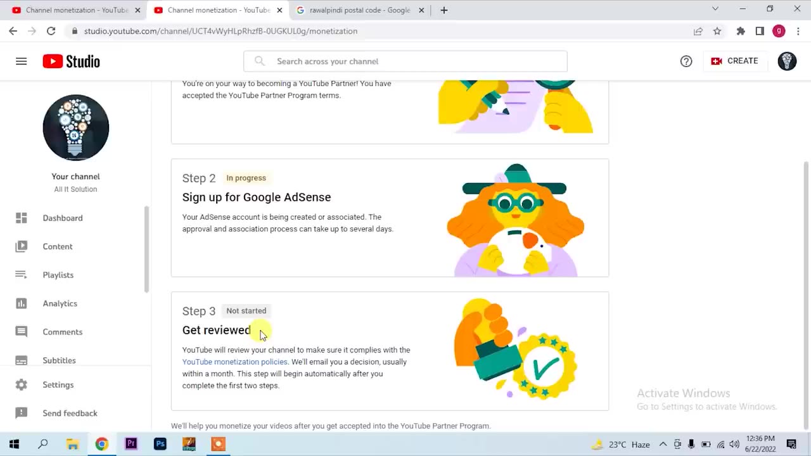The height and width of the screenshot is (456, 811).
Task: Click the CREATE button
Action: click(x=735, y=61)
